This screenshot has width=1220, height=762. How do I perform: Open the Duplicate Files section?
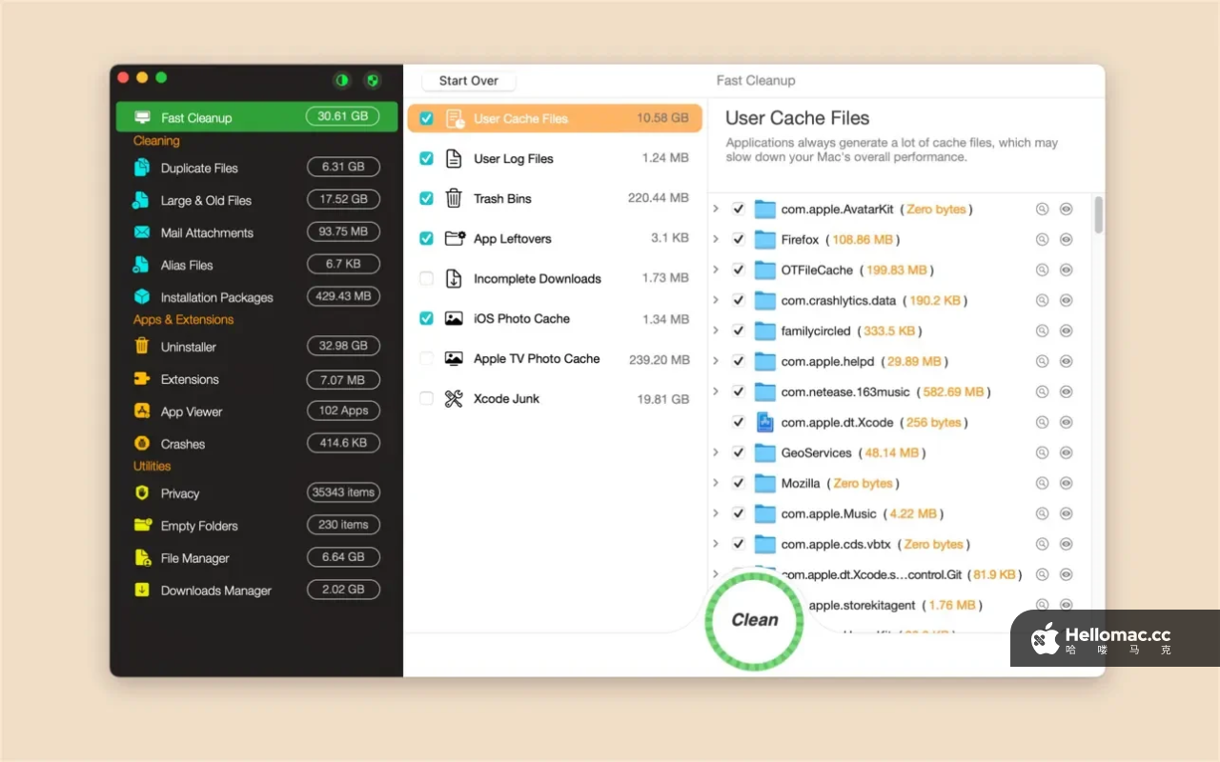[257, 168]
